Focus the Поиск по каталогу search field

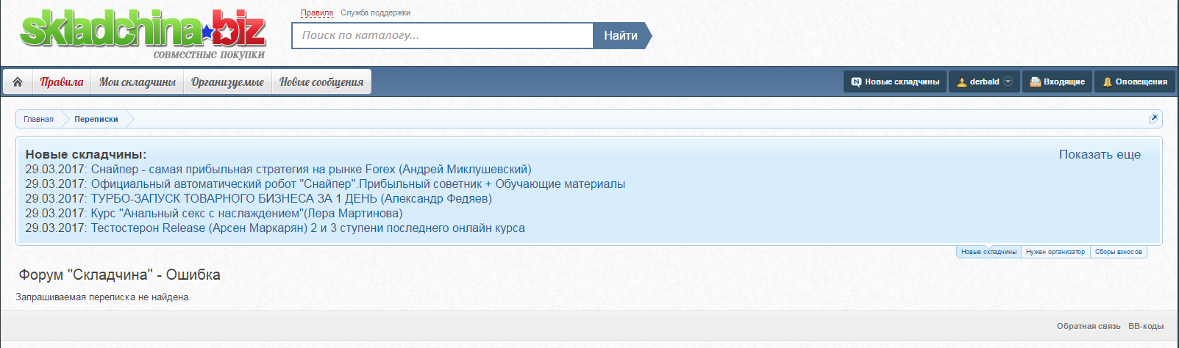click(442, 35)
